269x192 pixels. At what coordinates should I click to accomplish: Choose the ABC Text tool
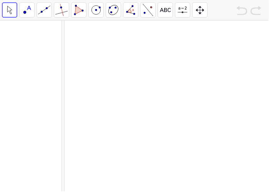[x=165, y=10]
